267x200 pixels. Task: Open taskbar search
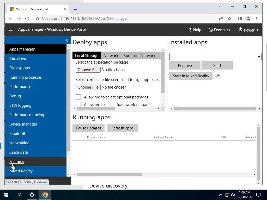(19, 195)
